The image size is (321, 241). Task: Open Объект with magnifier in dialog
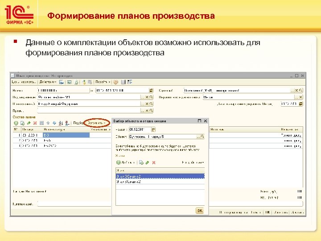(202, 137)
